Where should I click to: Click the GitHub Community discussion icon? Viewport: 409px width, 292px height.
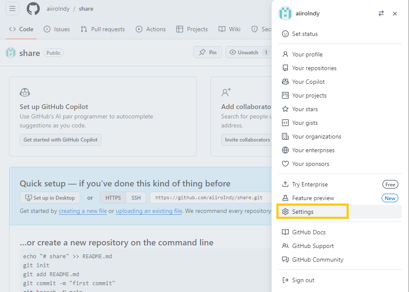(285, 260)
